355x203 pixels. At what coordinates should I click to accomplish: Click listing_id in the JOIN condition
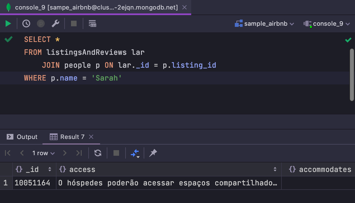click(x=194, y=65)
